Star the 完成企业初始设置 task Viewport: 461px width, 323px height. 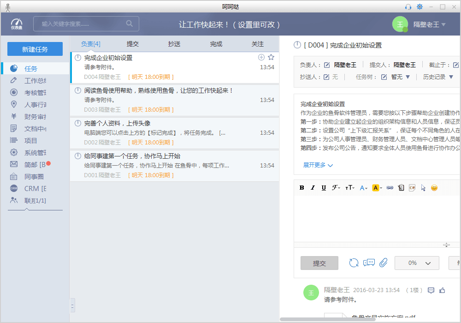coord(271,57)
